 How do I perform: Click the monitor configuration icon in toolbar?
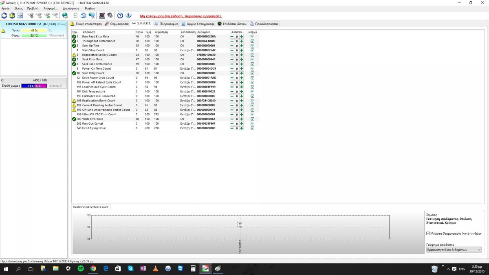(102, 15)
